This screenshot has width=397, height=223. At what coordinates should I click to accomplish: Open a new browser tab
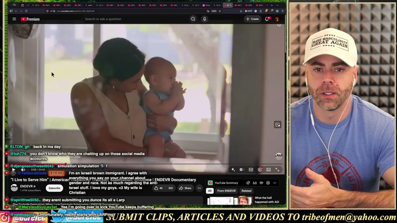pyautogui.click(x=272, y=5)
